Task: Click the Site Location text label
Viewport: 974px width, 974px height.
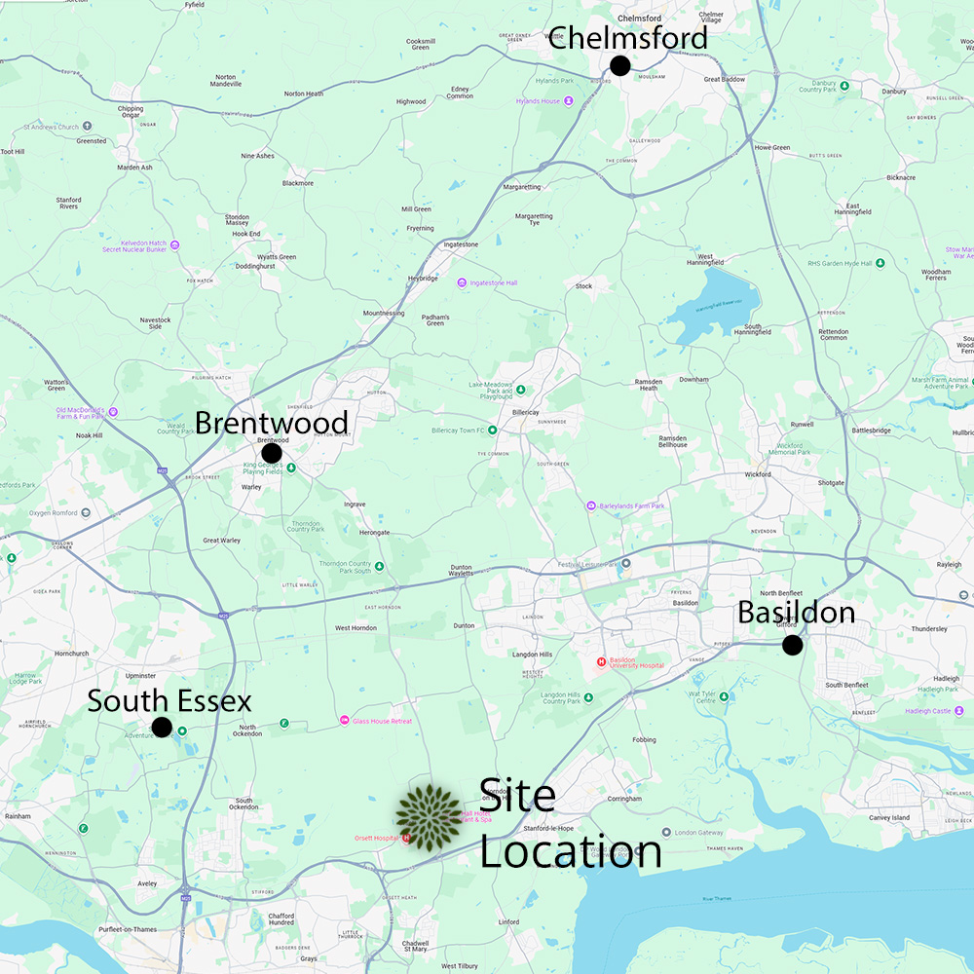Action: 570,823
